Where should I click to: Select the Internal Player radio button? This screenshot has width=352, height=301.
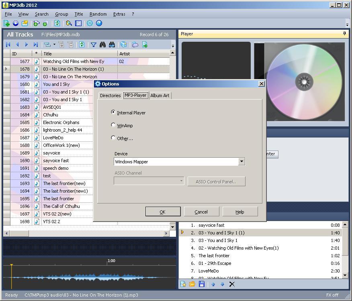(113, 112)
